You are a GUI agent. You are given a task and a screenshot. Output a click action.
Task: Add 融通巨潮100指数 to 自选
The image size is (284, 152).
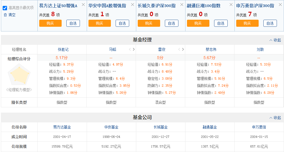221,23
